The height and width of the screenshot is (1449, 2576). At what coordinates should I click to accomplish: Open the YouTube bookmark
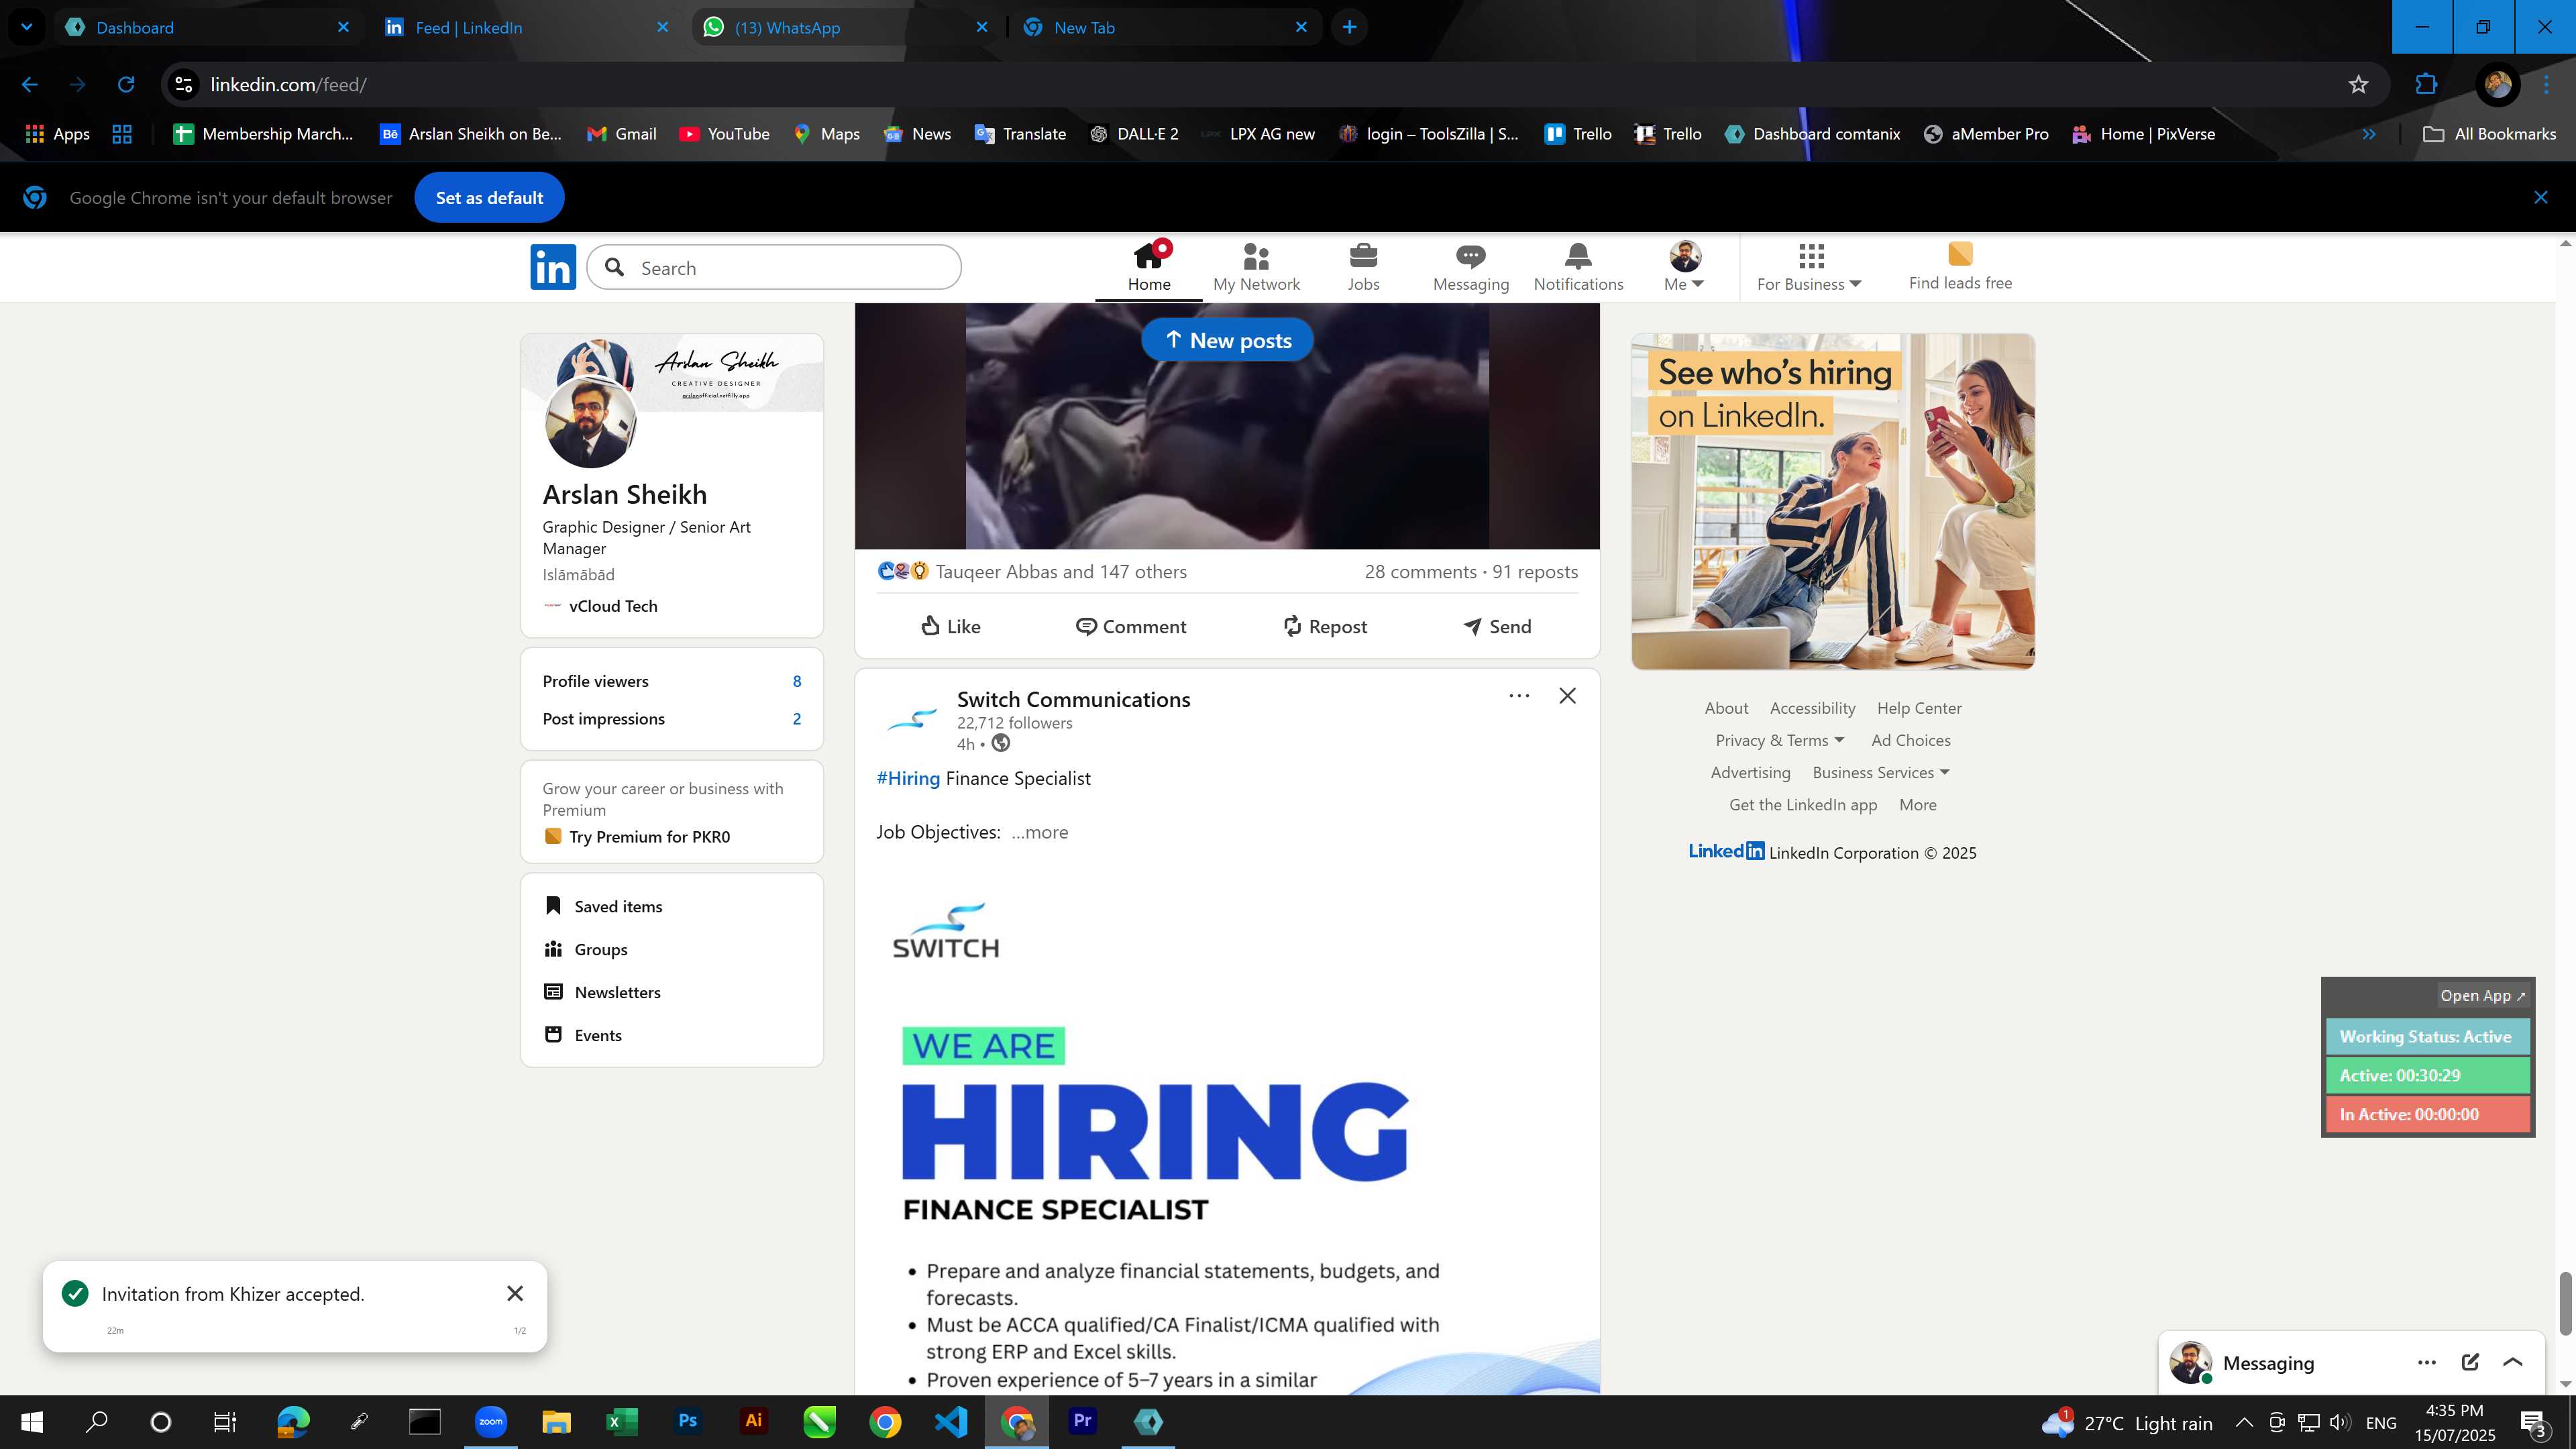[724, 134]
